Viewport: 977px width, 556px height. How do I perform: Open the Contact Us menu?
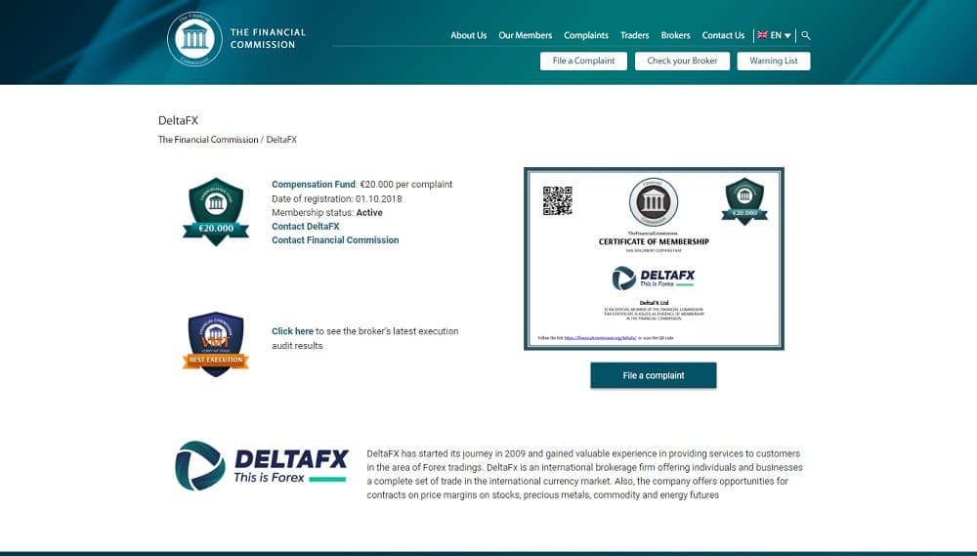click(x=723, y=35)
